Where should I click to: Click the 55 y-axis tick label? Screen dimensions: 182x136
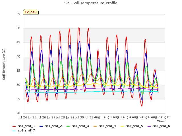click(x=18, y=14)
